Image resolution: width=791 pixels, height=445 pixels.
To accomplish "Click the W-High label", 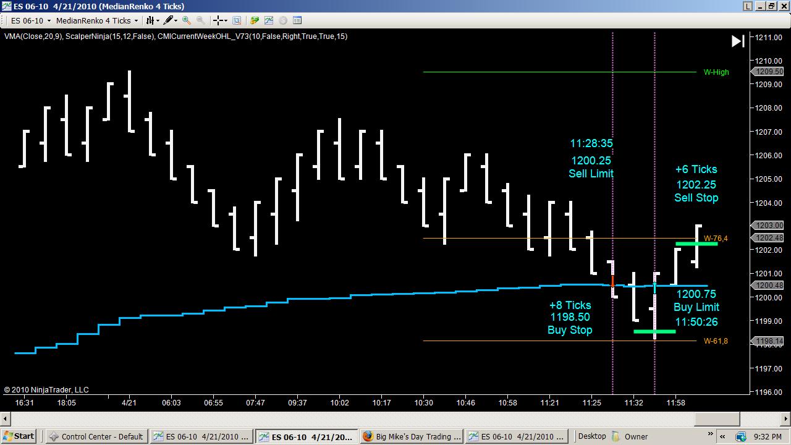I will pyautogui.click(x=716, y=72).
